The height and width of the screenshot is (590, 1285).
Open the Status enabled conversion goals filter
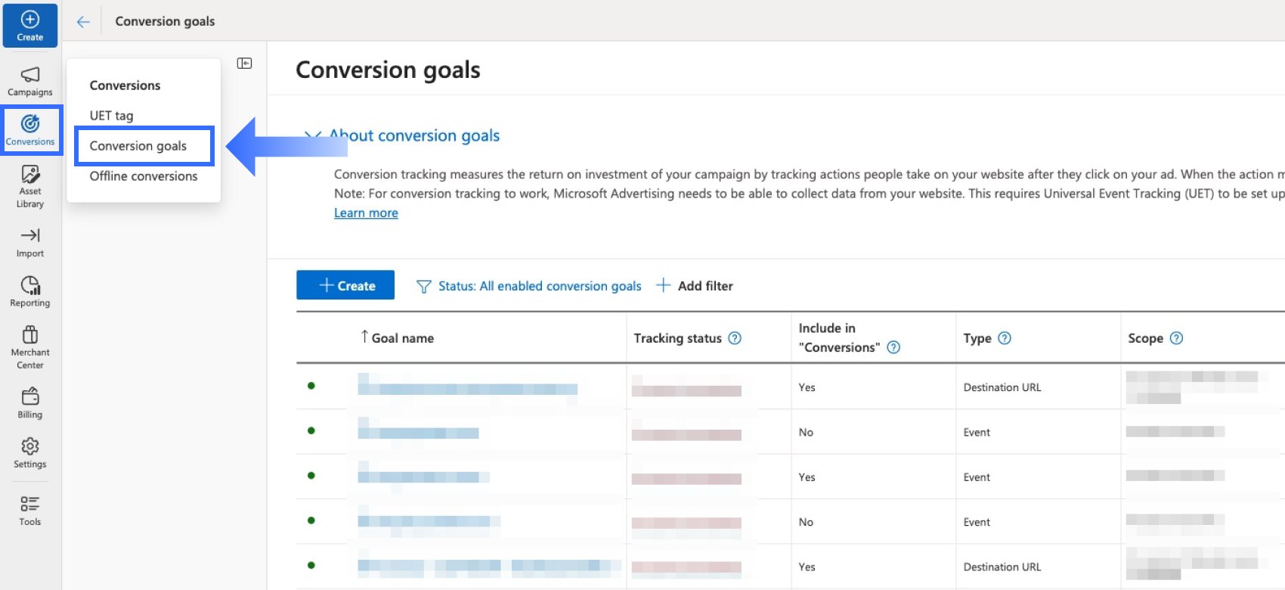click(x=529, y=286)
